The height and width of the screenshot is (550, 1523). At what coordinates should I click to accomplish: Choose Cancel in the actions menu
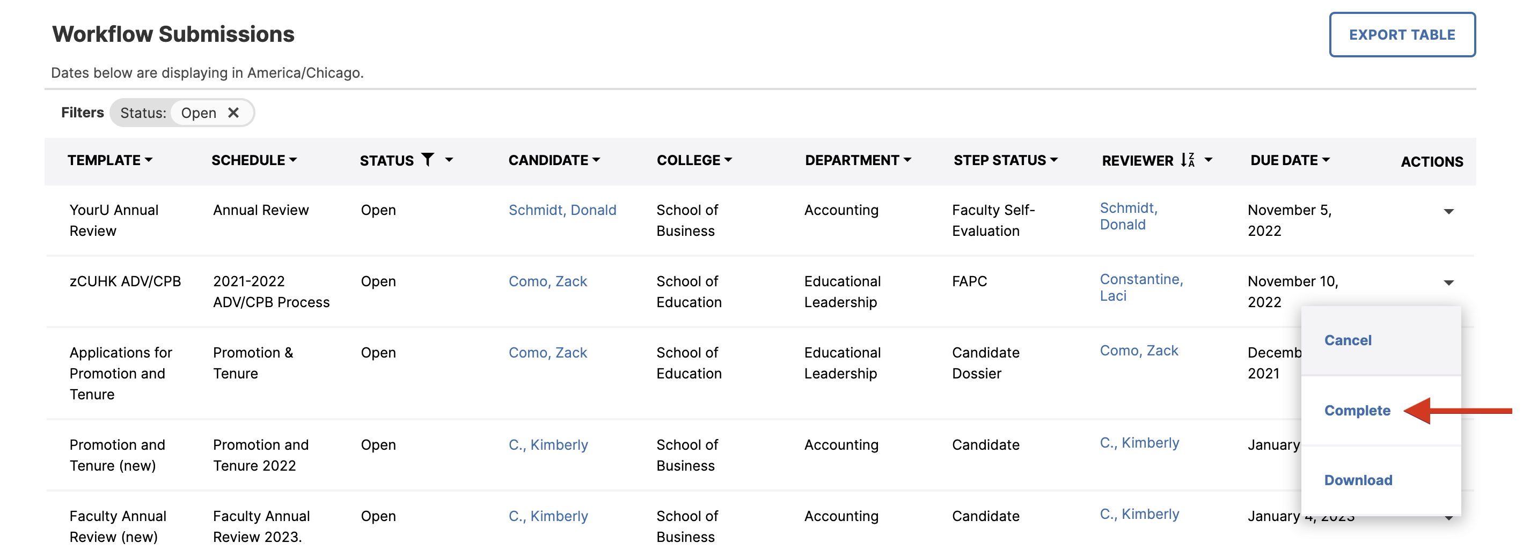pyautogui.click(x=1348, y=340)
